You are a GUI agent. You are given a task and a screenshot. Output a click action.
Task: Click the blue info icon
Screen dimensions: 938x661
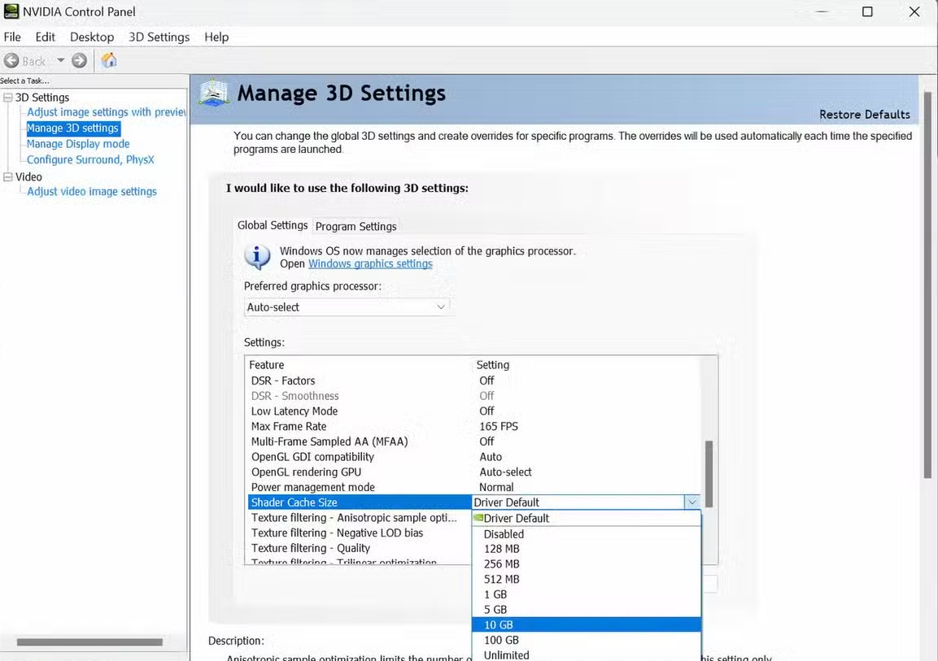[x=257, y=257]
